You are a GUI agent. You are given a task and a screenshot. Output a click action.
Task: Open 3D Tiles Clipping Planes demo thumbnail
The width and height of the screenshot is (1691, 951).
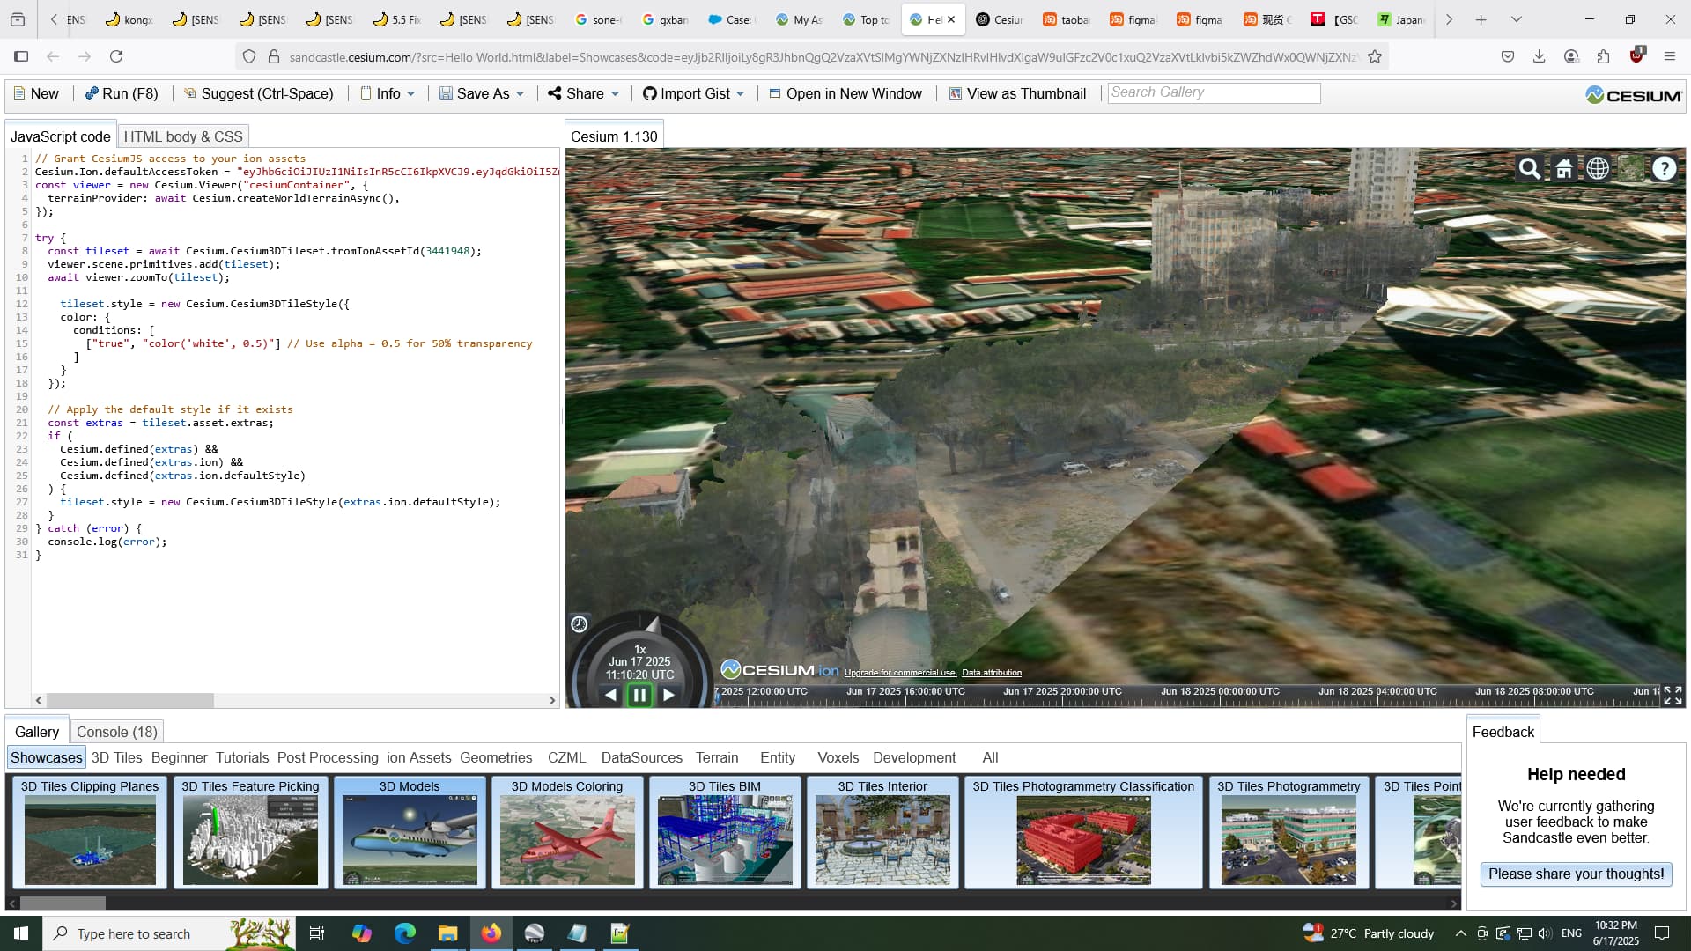point(90,832)
